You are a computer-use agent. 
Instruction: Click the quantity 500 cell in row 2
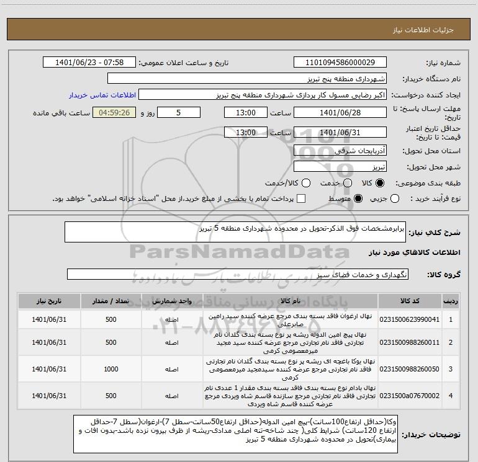111,342
